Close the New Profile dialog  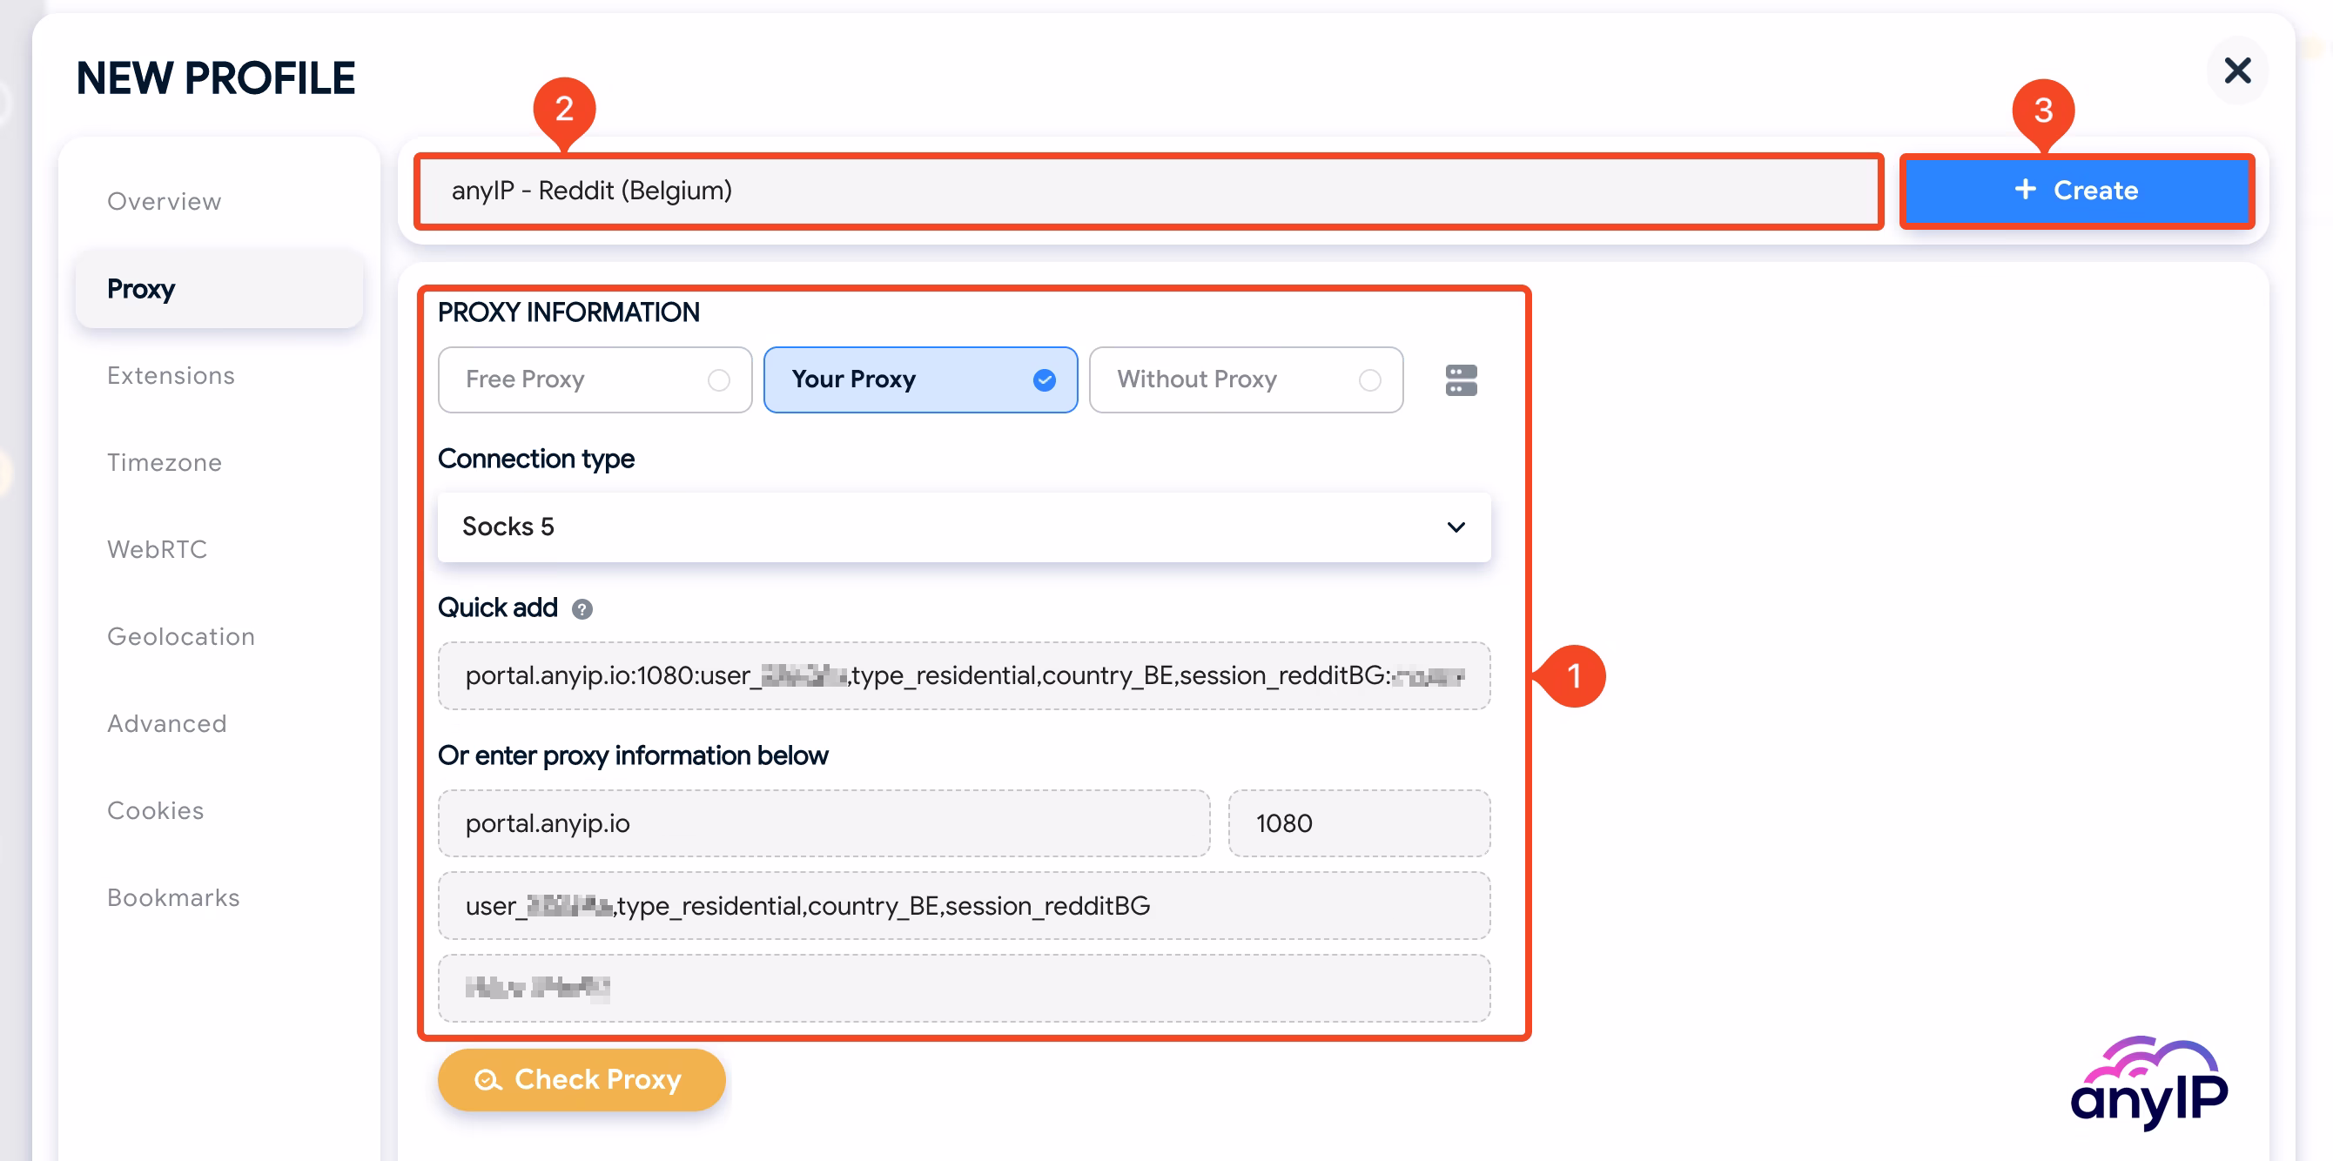tap(2238, 70)
